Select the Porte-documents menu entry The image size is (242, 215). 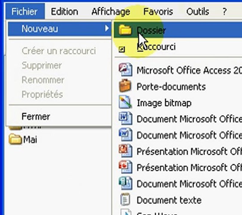[171, 87]
